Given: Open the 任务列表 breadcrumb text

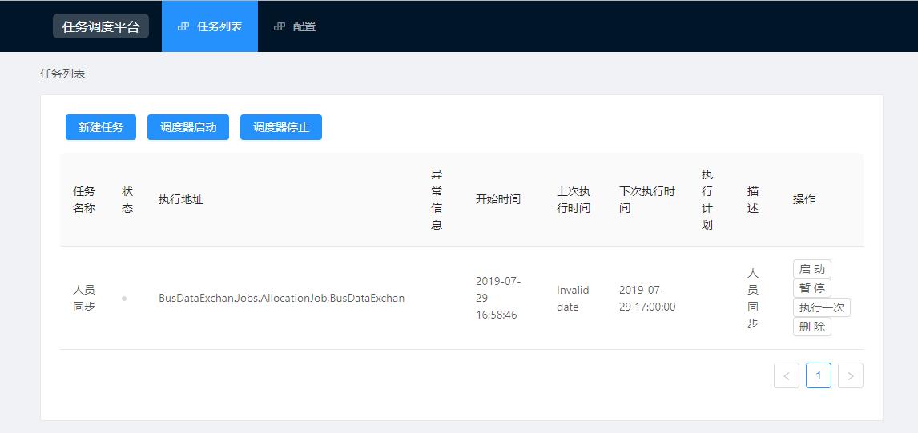Looking at the screenshot, I should [x=62, y=74].
